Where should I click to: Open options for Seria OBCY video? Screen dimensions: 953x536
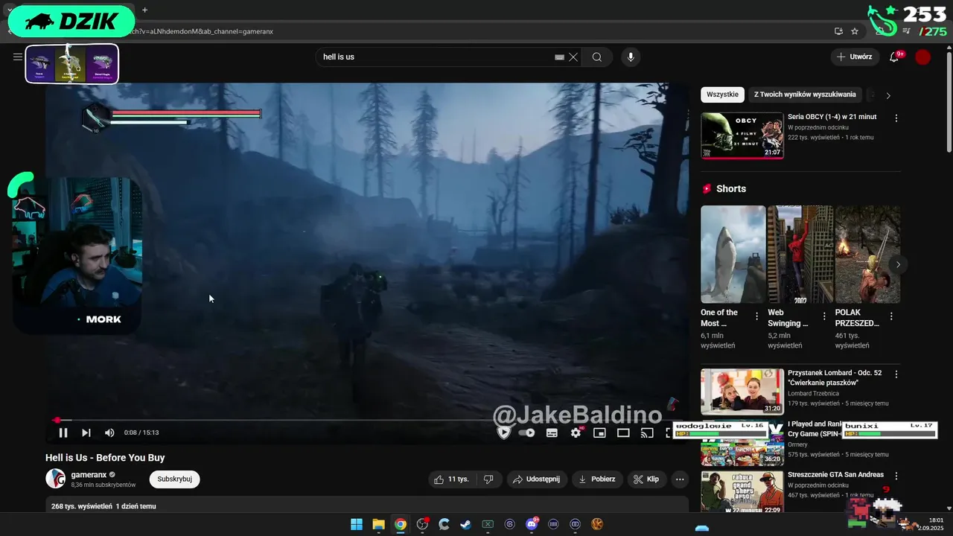click(x=896, y=118)
